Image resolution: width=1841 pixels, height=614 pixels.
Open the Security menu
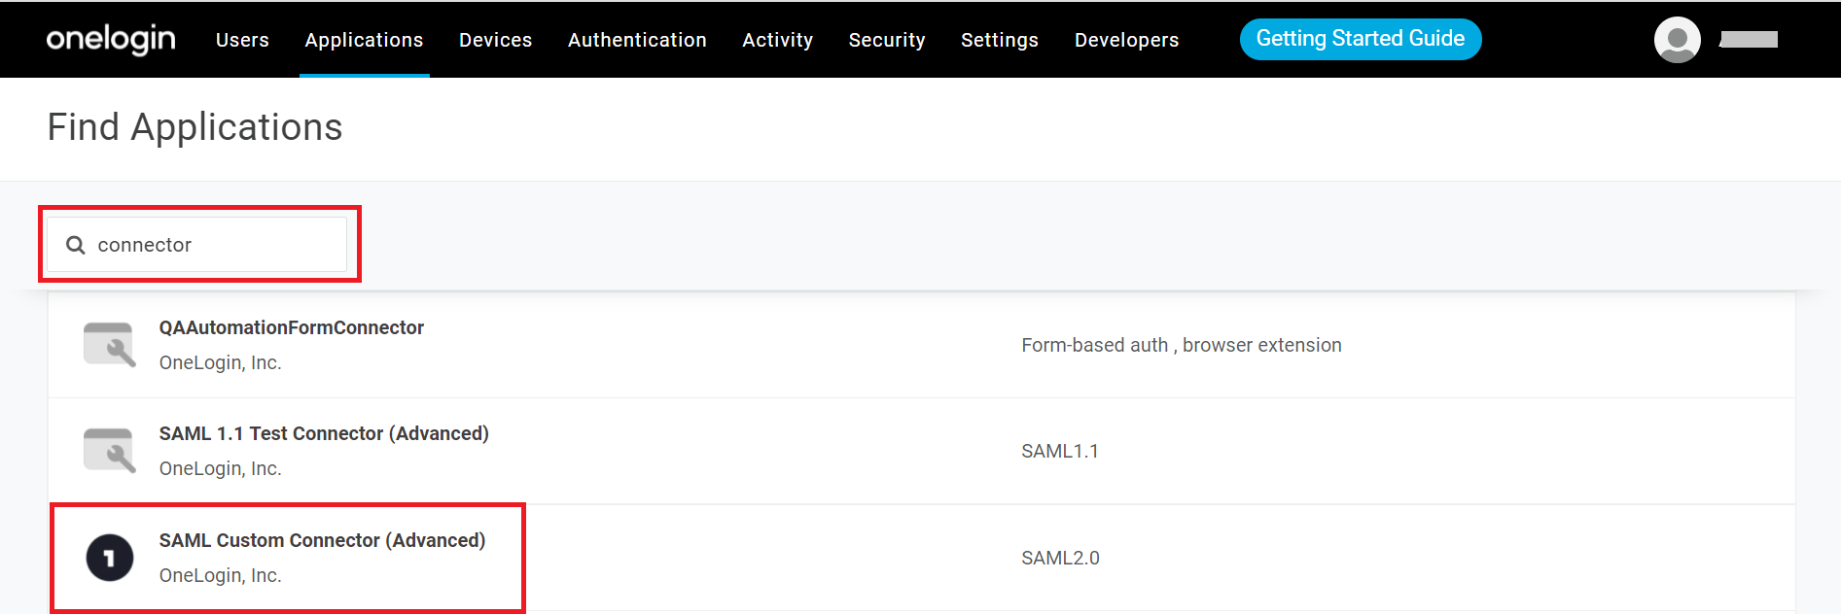pos(887,40)
